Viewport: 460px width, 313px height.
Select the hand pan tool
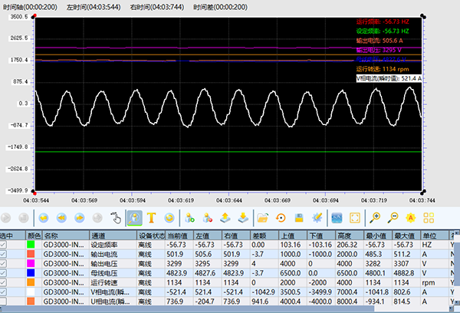(x=115, y=217)
